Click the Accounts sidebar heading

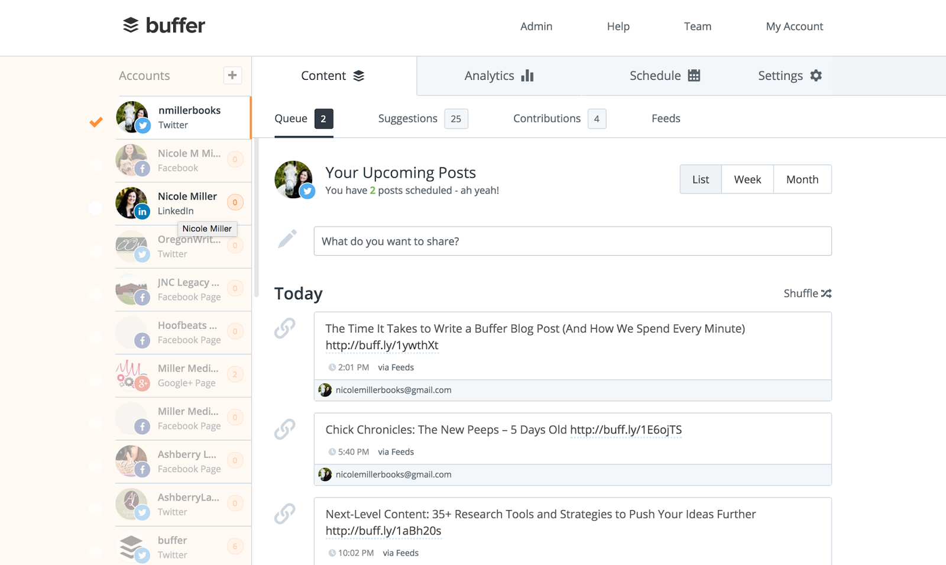pos(144,76)
